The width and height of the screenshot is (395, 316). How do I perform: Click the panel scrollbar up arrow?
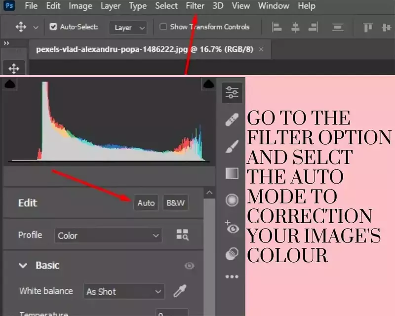(x=209, y=193)
